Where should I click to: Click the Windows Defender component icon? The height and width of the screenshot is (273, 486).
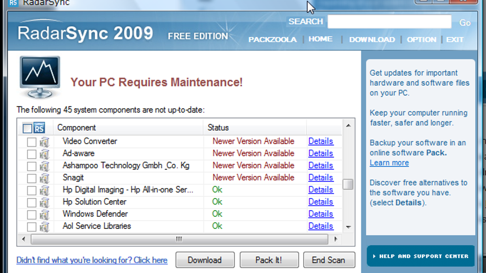(x=44, y=215)
